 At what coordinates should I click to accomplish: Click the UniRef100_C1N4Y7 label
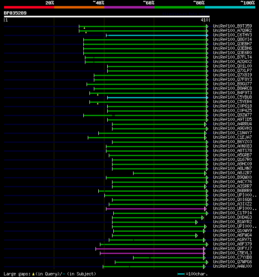[232, 133]
